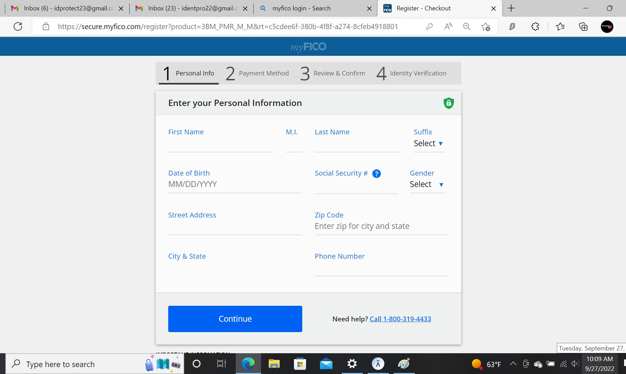Click the green security shield lock icon
The image size is (626, 374).
[448, 103]
